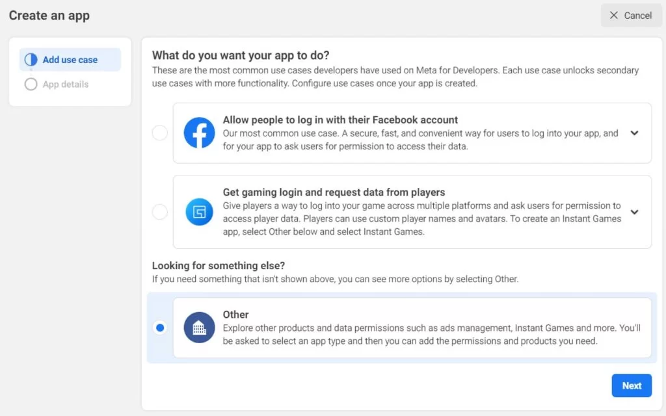Select the gaming login radio button
The width and height of the screenshot is (666, 416).
(x=160, y=212)
